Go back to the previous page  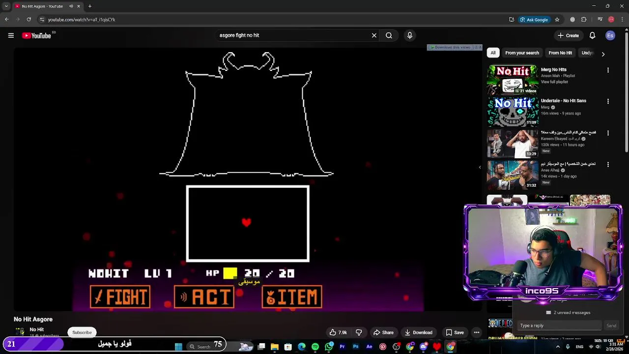6,20
